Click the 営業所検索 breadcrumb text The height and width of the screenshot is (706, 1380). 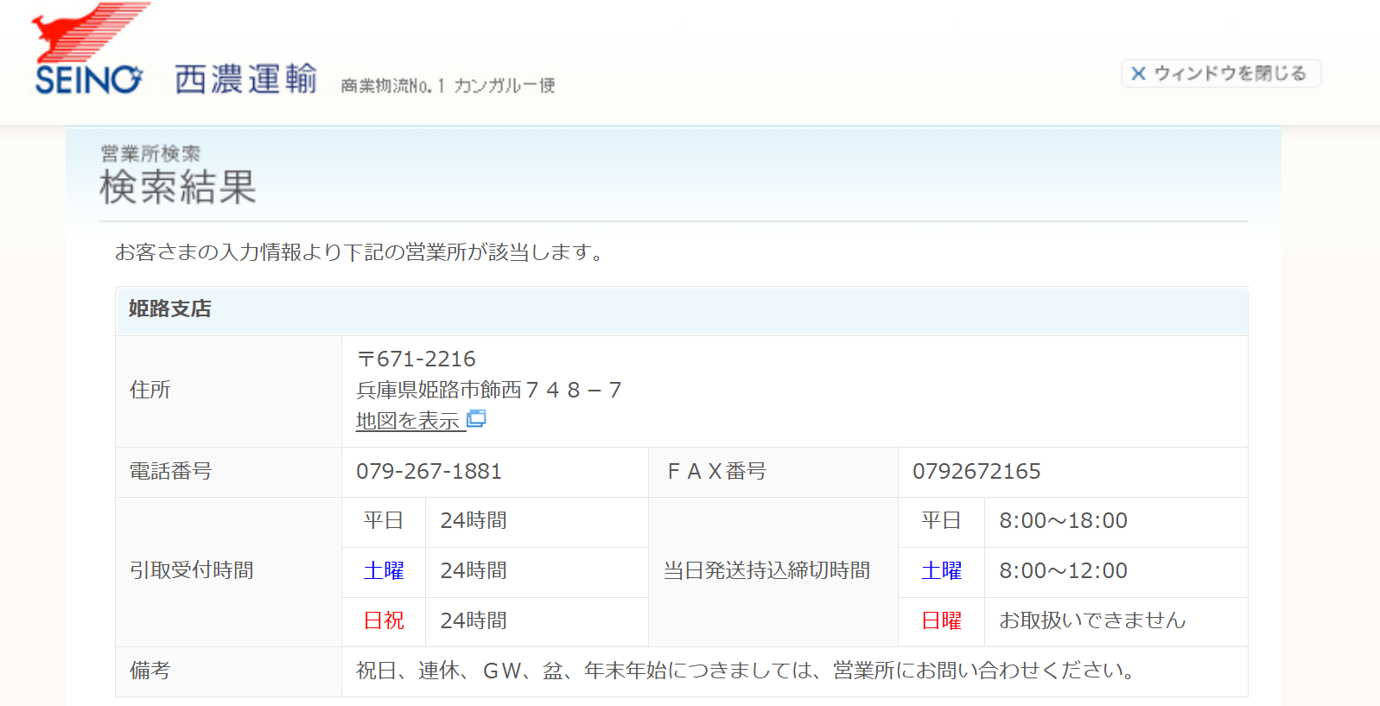150,154
